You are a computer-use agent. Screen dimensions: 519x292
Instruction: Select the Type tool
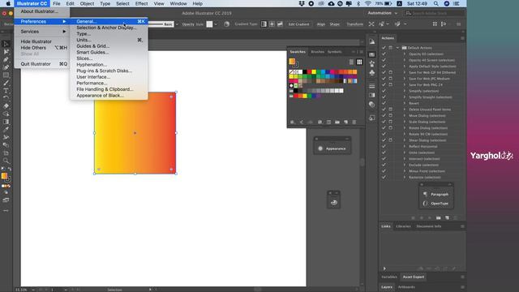(6, 91)
